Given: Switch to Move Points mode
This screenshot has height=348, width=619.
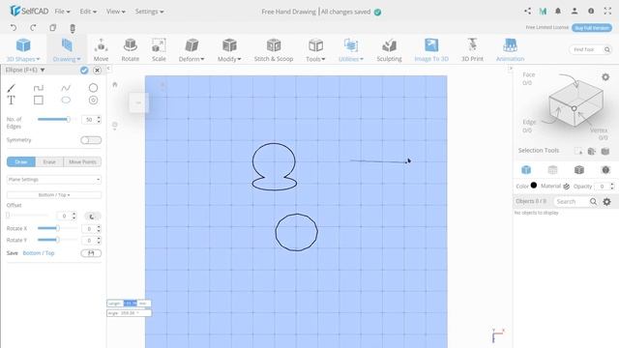Looking at the screenshot, I should click(x=82, y=161).
